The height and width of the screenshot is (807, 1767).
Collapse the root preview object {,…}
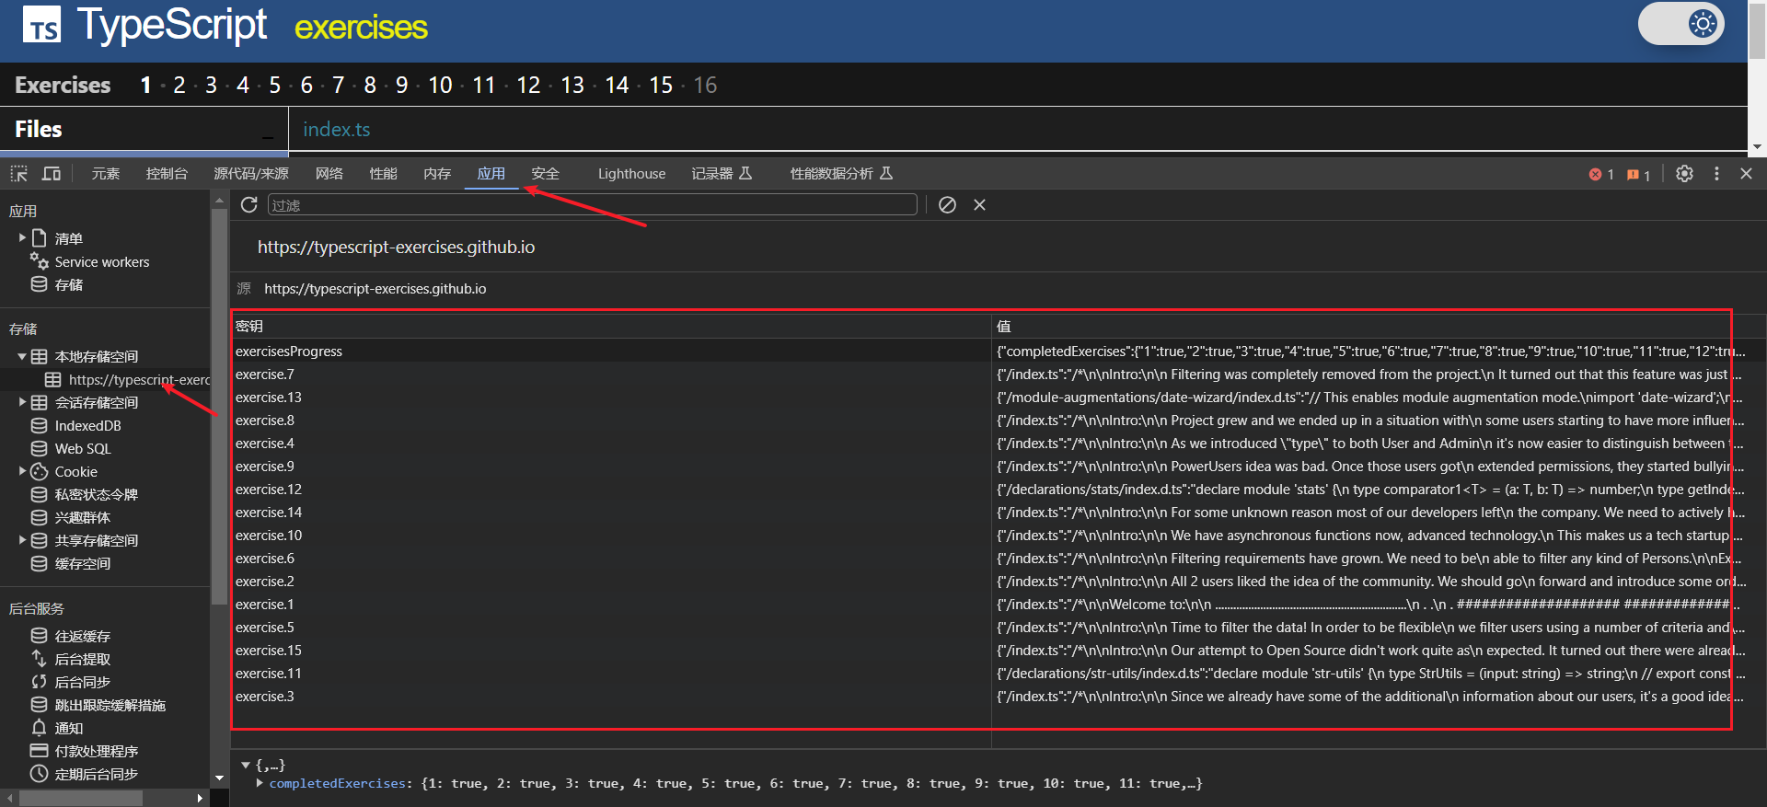246,765
